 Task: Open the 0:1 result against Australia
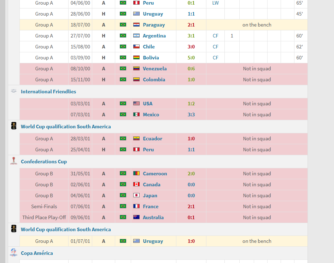pos(191,218)
